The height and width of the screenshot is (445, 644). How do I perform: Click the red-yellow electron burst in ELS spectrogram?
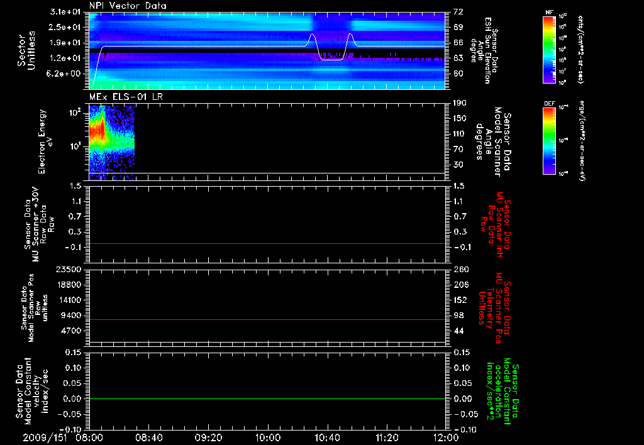click(x=96, y=131)
